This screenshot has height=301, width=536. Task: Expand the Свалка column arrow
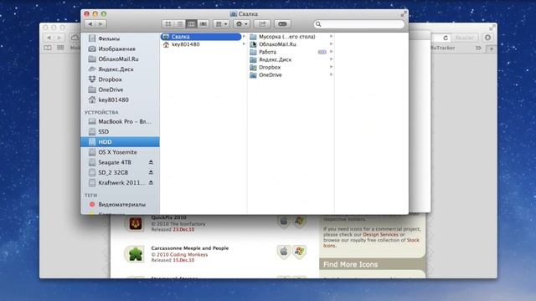[x=244, y=37]
